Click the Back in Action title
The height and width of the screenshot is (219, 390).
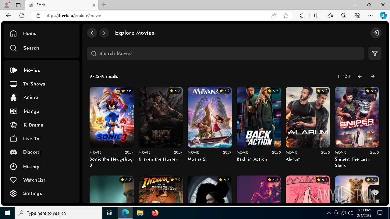click(x=252, y=159)
